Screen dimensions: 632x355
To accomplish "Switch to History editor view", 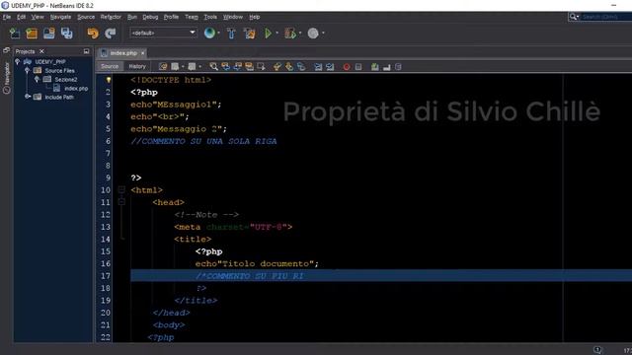I will (x=137, y=66).
